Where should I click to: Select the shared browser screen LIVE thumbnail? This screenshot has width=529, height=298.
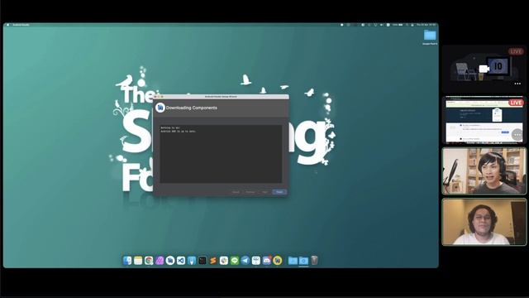click(x=484, y=120)
